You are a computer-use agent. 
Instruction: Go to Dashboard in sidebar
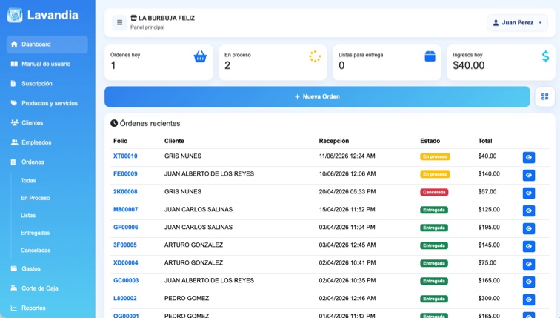[x=47, y=44]
